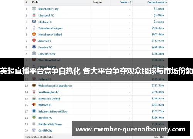Click the Brighton & Hove Albion crest
The width and height of the screenshot is (193, 139).
[x=34, y=111]
